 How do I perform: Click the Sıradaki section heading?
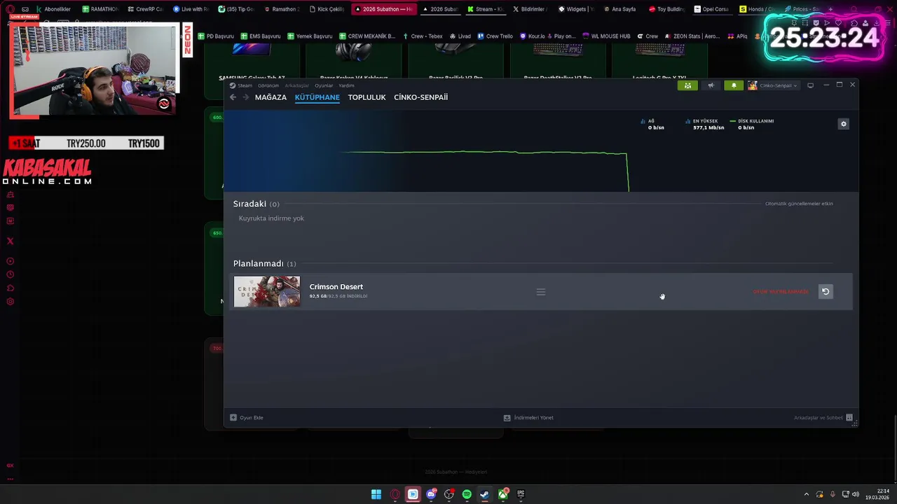pyautogui.click(x=249, y=204)
